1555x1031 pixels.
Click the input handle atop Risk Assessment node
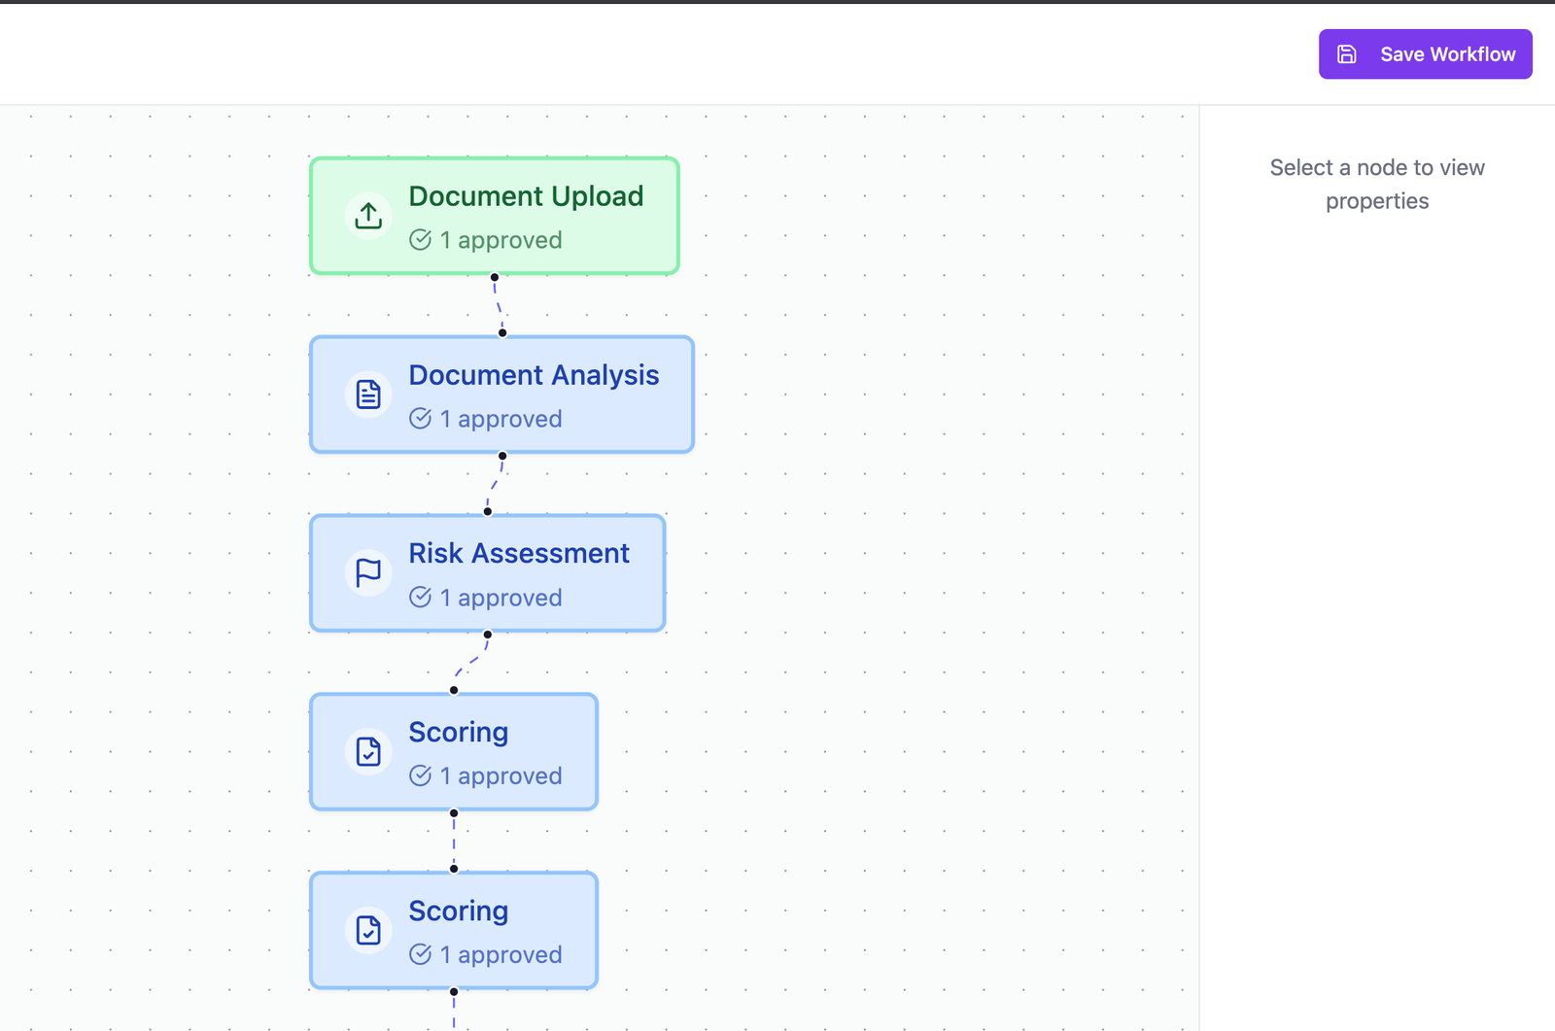pos(488,511)
